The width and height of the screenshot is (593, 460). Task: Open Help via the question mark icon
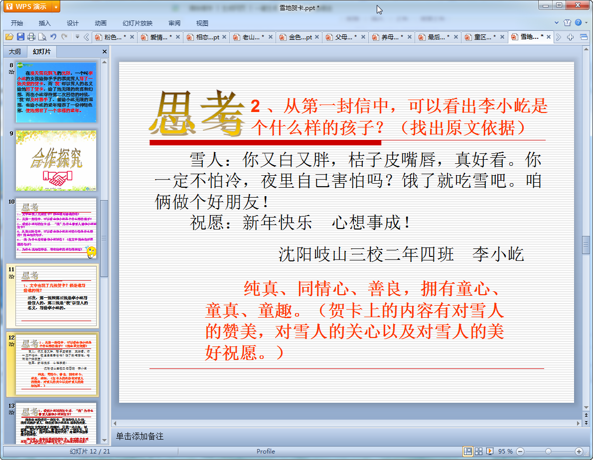click(x=578, y=23)
